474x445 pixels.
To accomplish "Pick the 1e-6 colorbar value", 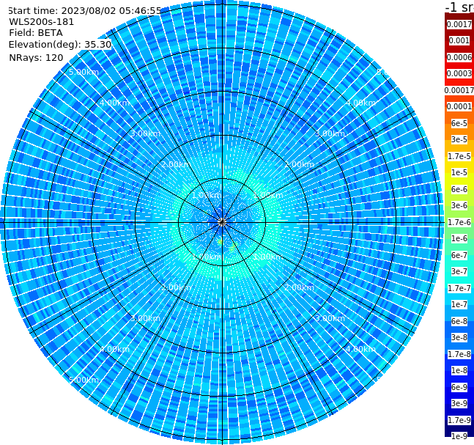I will (x=459, y=238).
